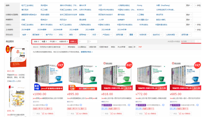Tick the PLUS专享 filter checkbox
This screenshot has height=121, width=207.
117,47
